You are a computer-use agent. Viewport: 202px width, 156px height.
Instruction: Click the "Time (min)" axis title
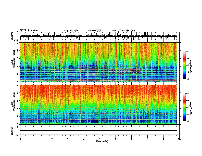102,141
